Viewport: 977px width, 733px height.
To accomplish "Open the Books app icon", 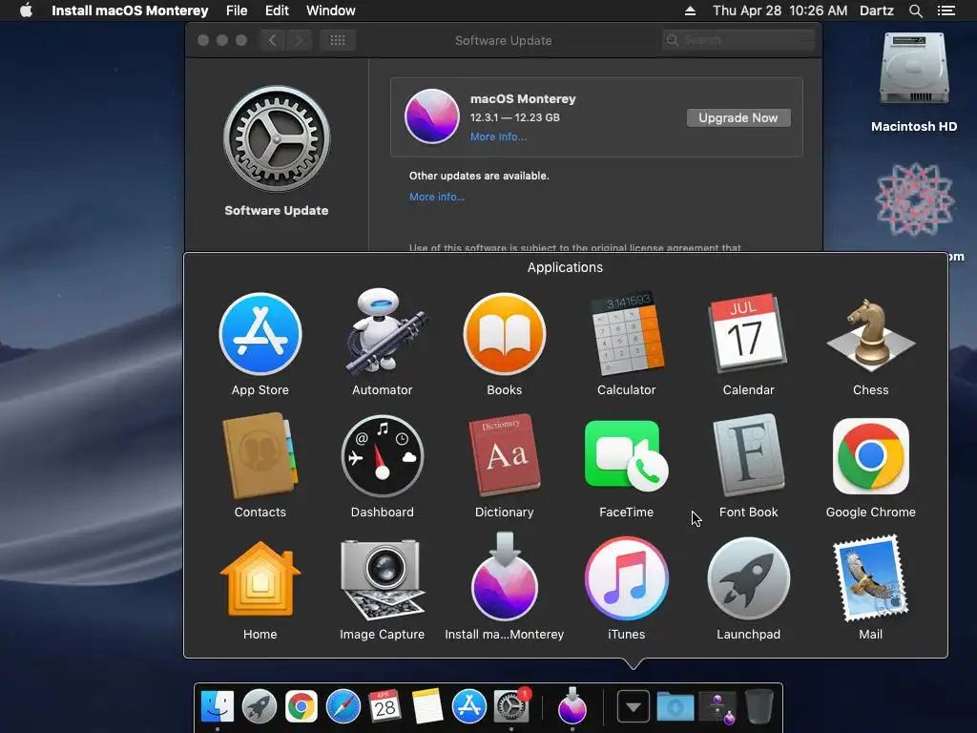I will pos(504,335).
